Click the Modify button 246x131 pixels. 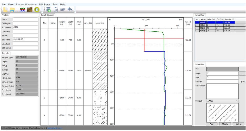pyautogui.click(x=225, y=124)
